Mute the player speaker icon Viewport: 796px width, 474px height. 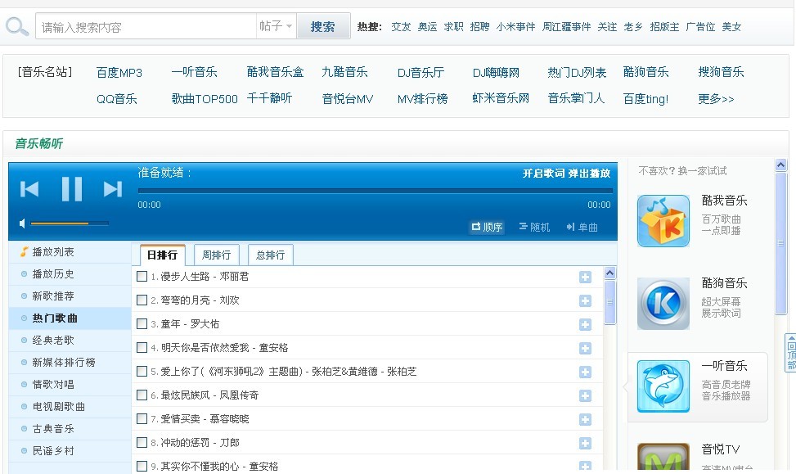point(22,223)
